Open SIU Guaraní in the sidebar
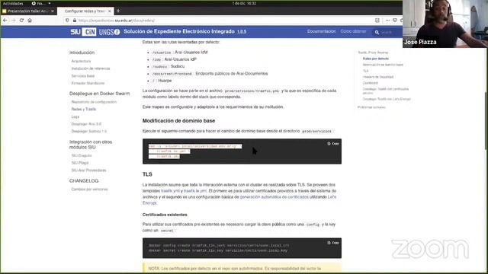The width and height of the screenshot is (488, 274). [82, 155]
